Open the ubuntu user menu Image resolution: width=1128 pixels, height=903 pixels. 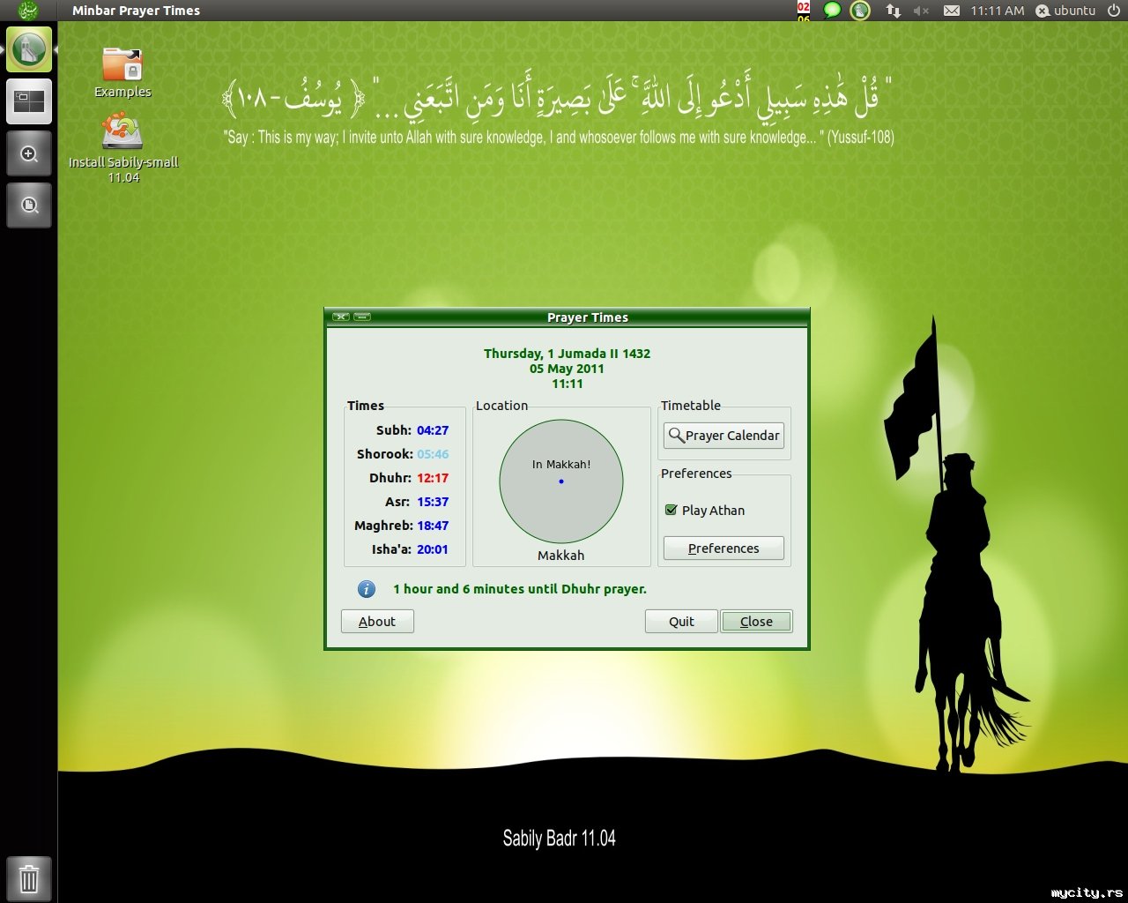tap(1065, 11)
